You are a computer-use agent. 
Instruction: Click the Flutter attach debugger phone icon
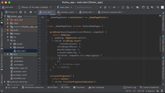coord(123,7)
